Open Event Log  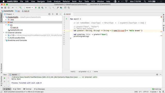[x=156, y=89]
